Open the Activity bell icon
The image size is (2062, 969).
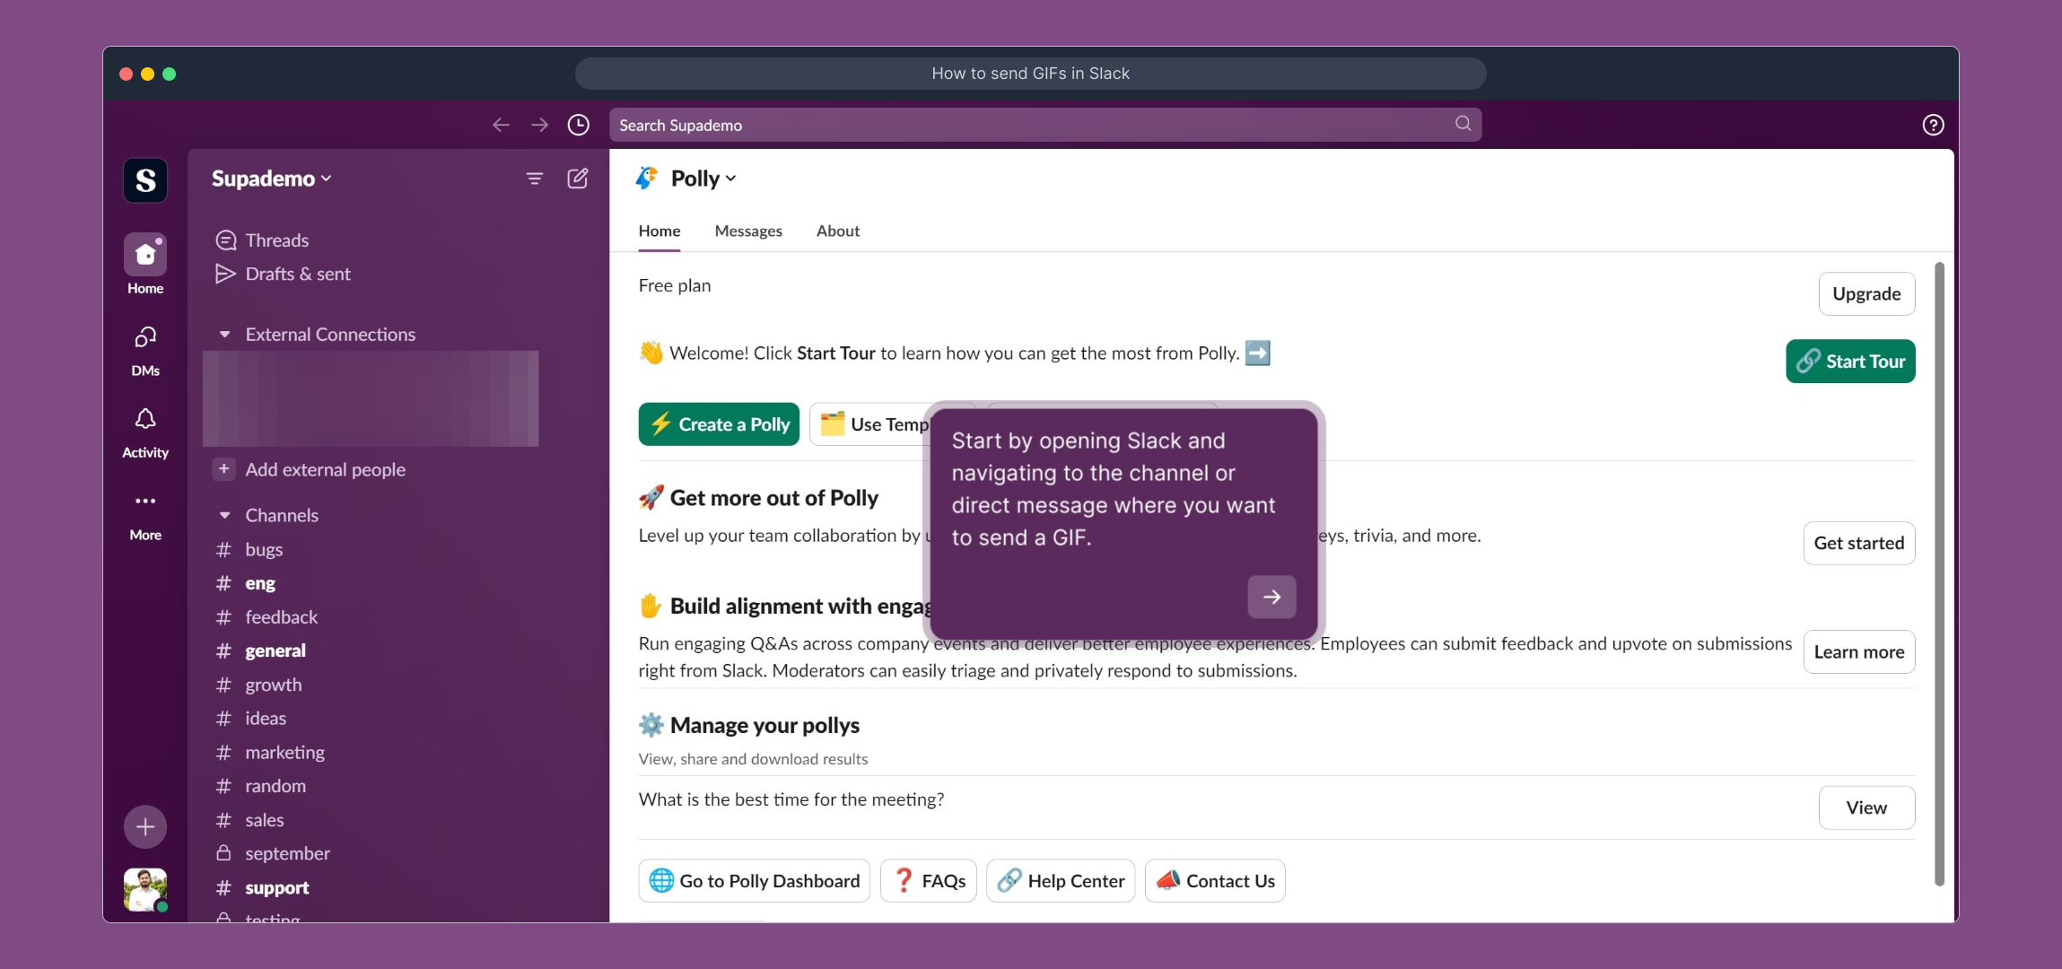click(145, 419)
